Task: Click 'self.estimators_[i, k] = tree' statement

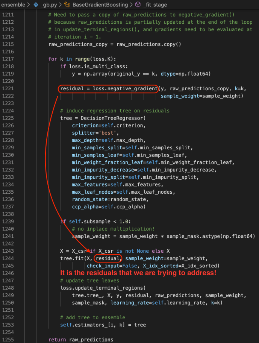Action: point(103,325)
